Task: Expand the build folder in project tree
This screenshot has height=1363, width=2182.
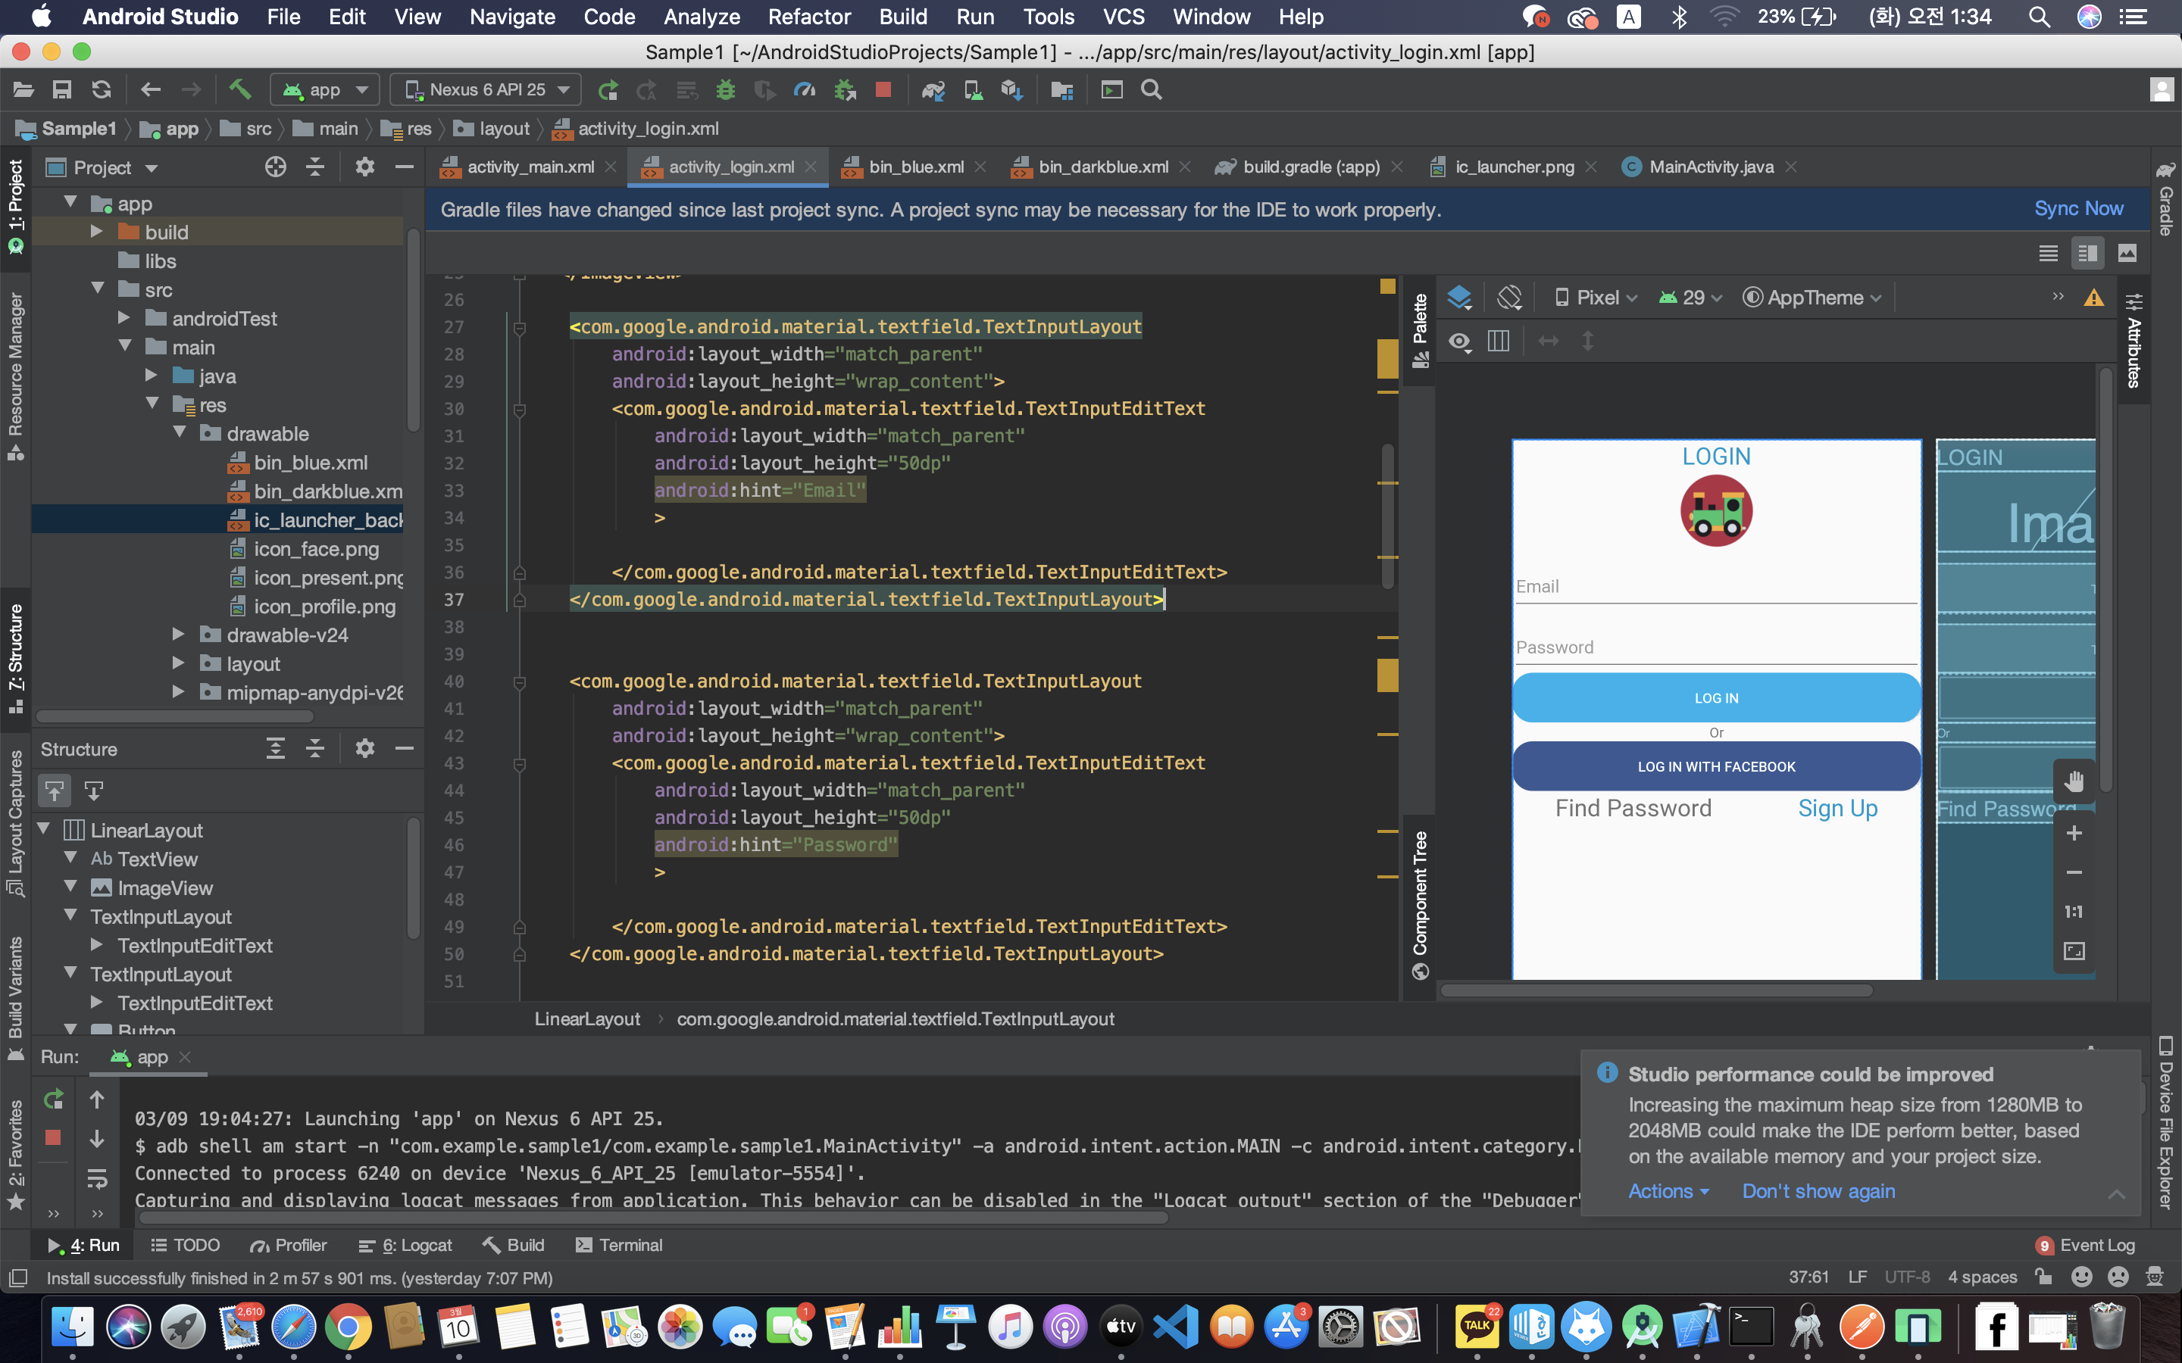Action: point(96,232)
